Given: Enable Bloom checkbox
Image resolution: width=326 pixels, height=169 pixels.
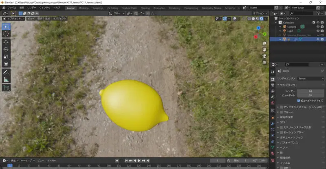Looking at the screenshot, I should tap(281, 112).
